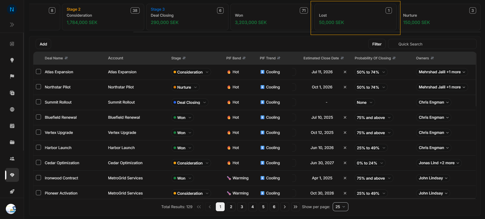Image resolution: width=485 pixels, height=219 pixels.
Task: Click the lightbulb icon in sidebar
Action: (x=12, y=60)
